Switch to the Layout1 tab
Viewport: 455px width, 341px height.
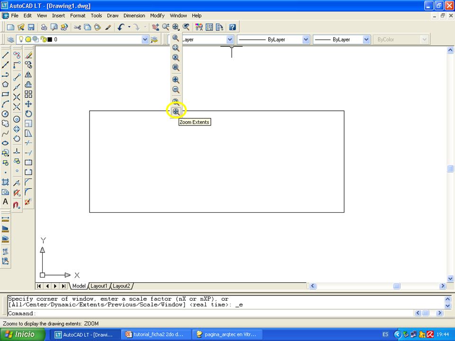point(99,286)
